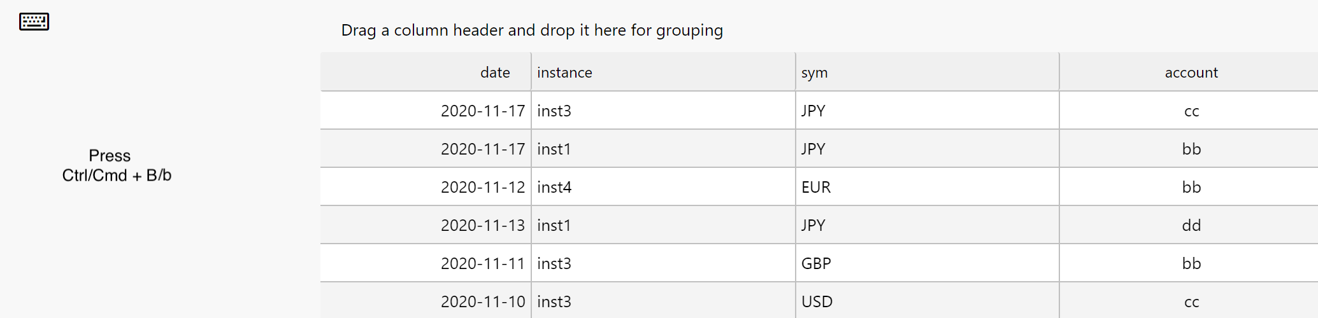The image size is (1318, 318).
Task: Click the 'account' column header
Action: click(1191, 73)
